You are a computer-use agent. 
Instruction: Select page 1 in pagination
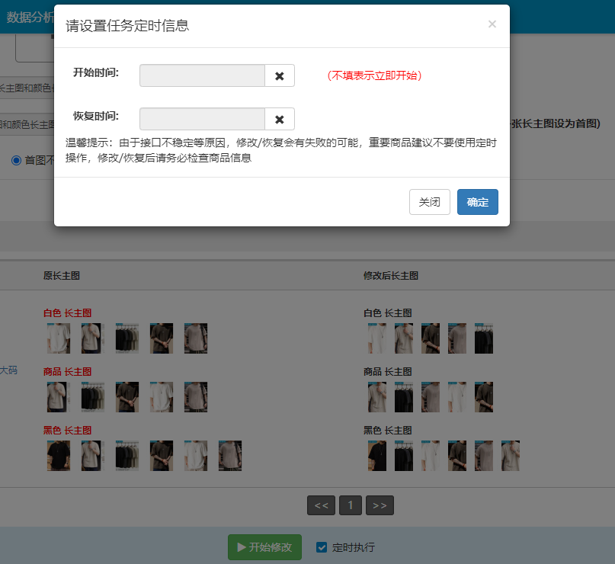tap(350, 505)
